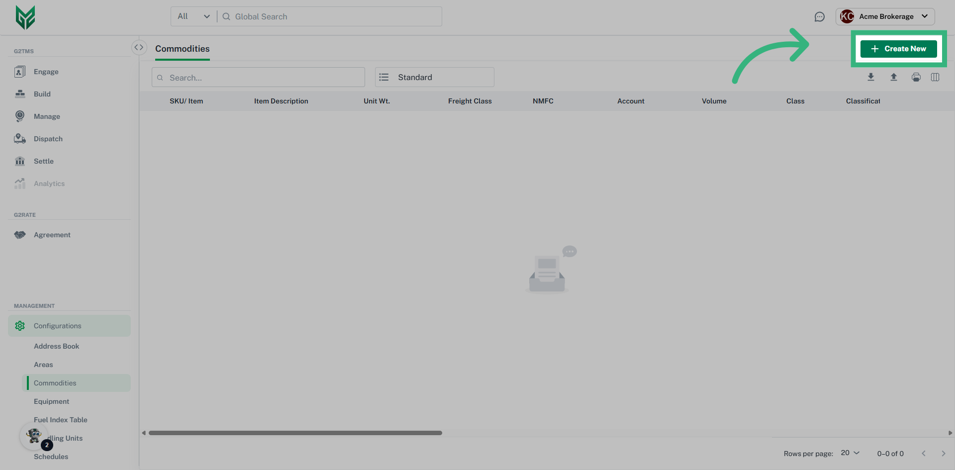Select Equipment under Configurations

pyautogui.click(x=51, y=401)
